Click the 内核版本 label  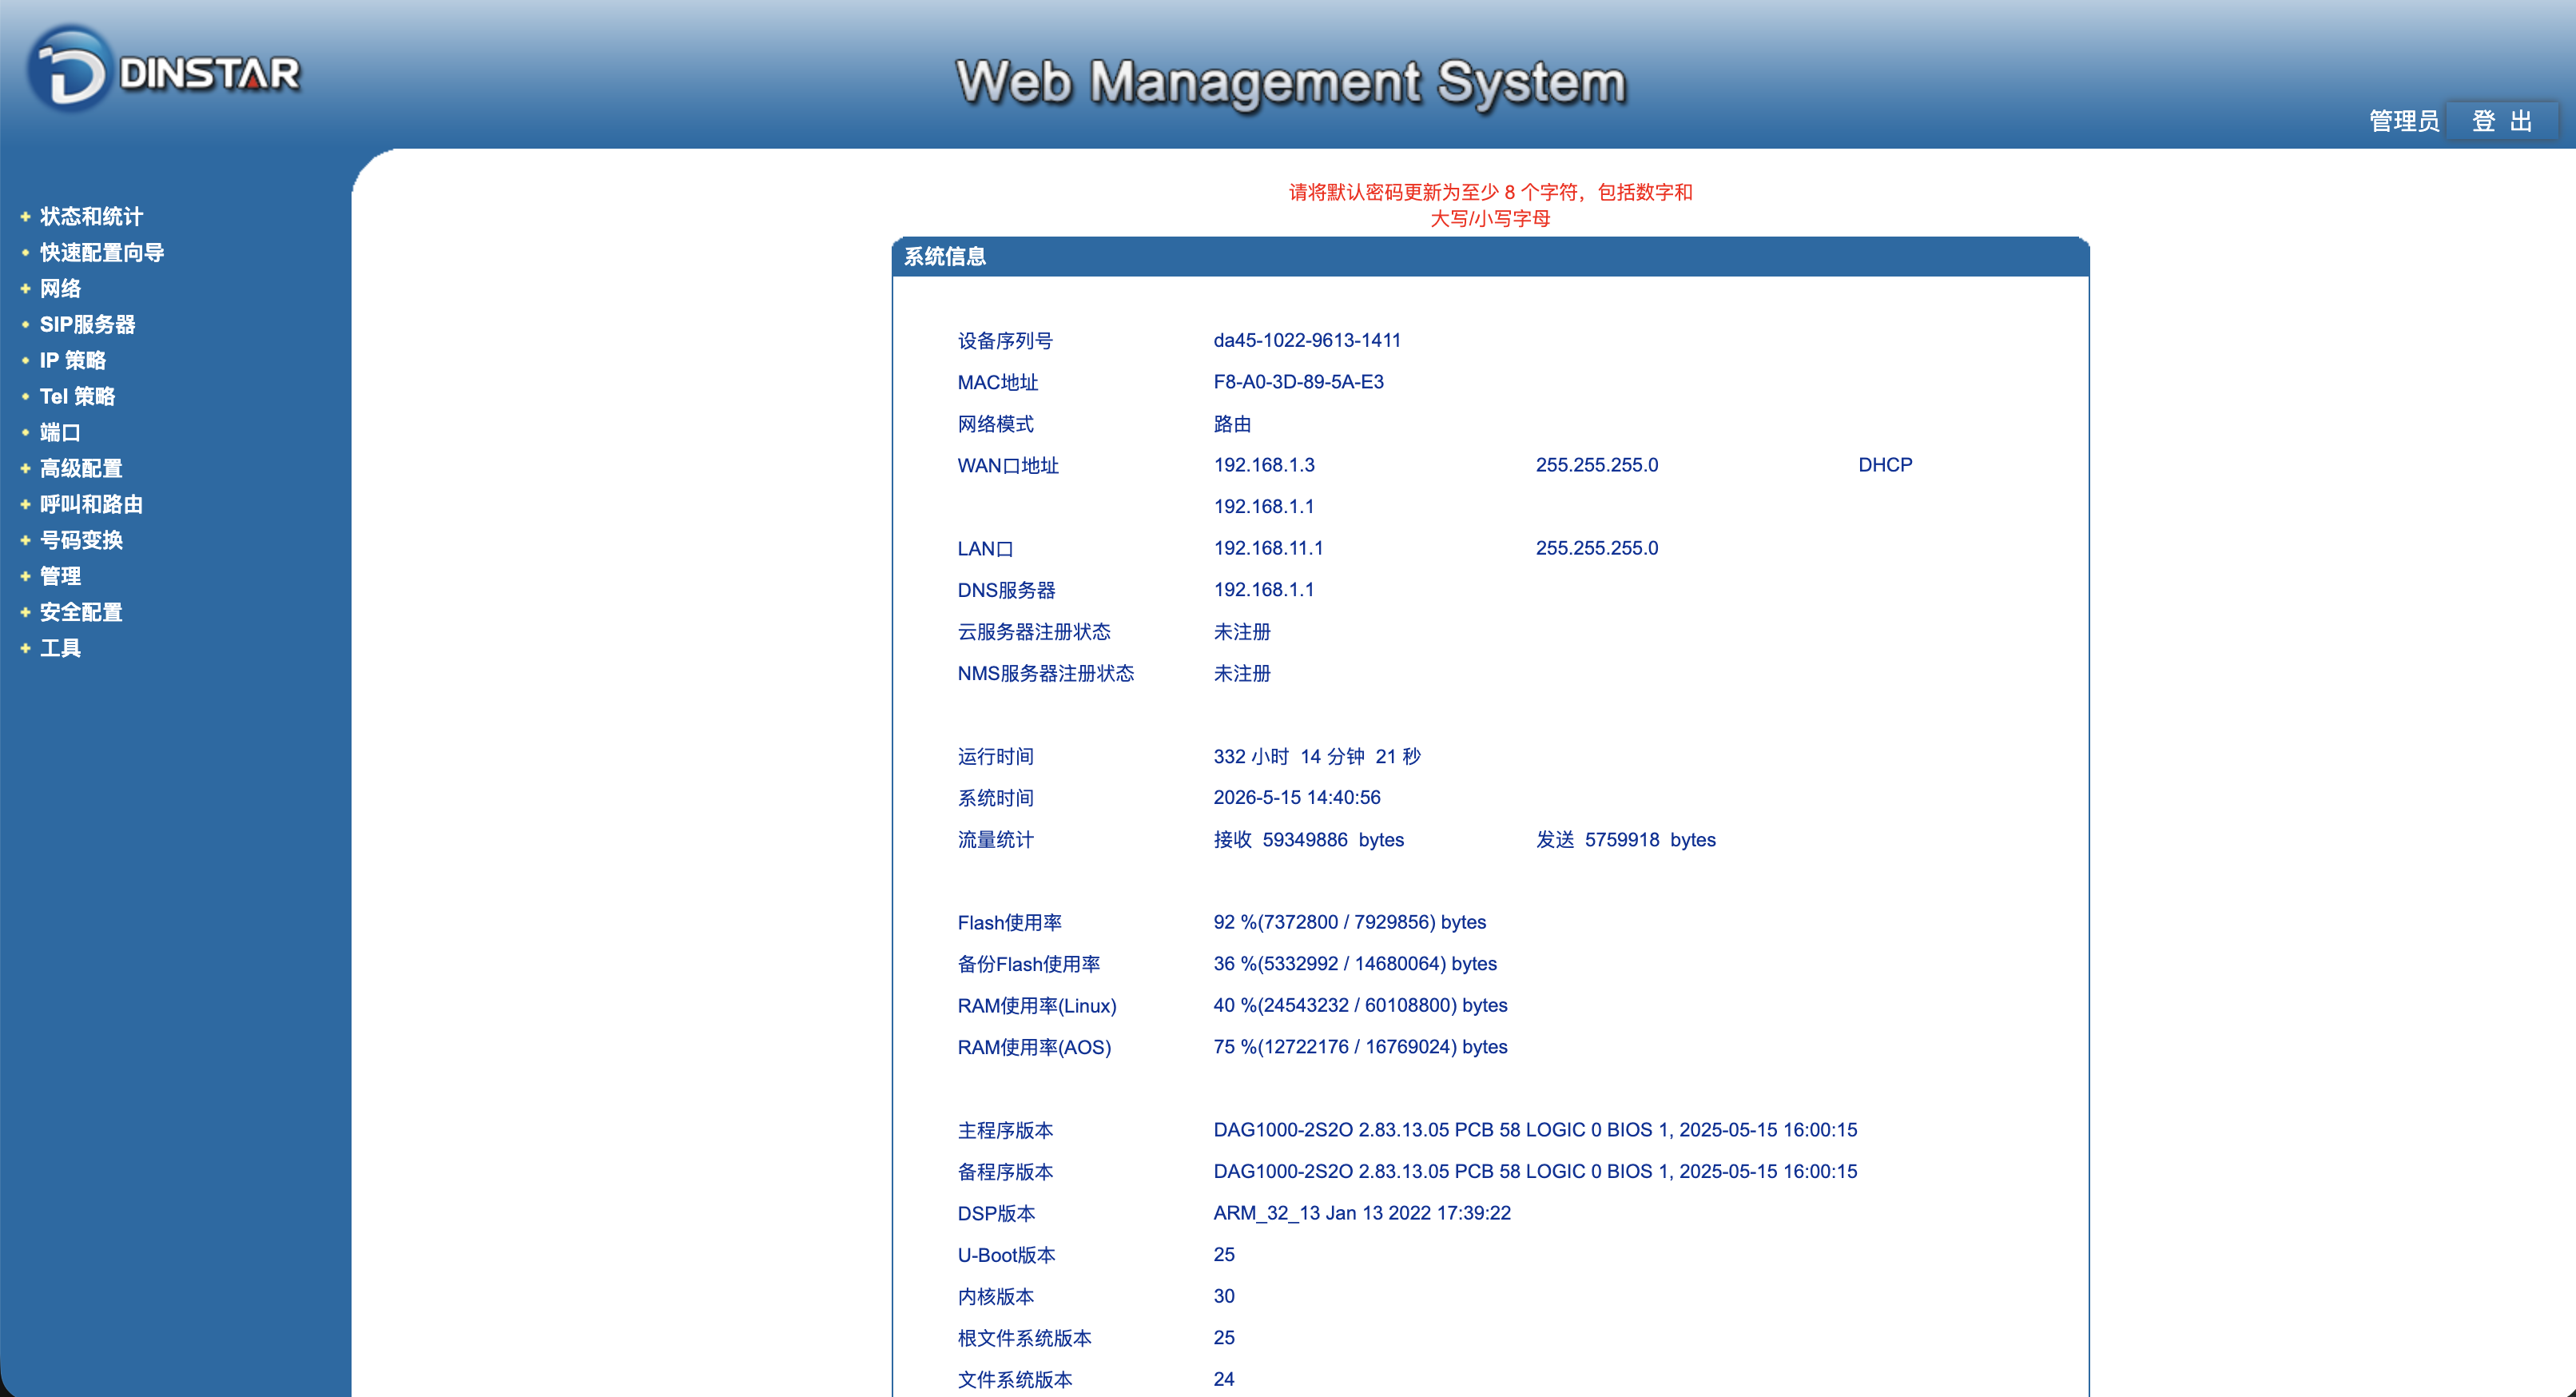(995, 1297)
